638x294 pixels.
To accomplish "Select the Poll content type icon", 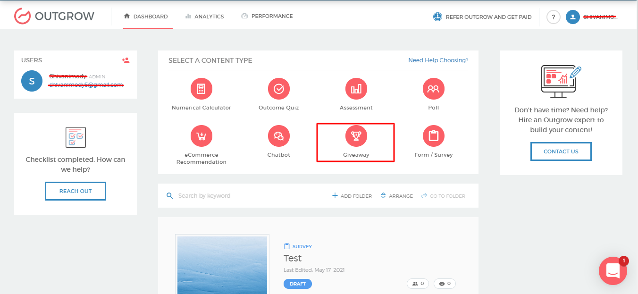I will point(433,89).
